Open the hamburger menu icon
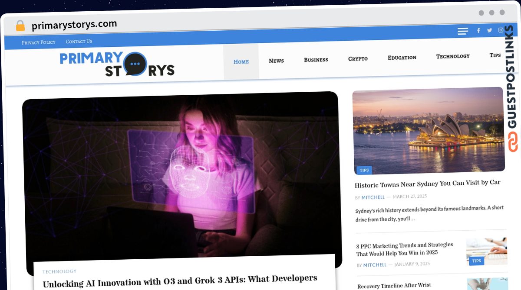The width and height of the screenshot is (521, 290). [462, 31]
